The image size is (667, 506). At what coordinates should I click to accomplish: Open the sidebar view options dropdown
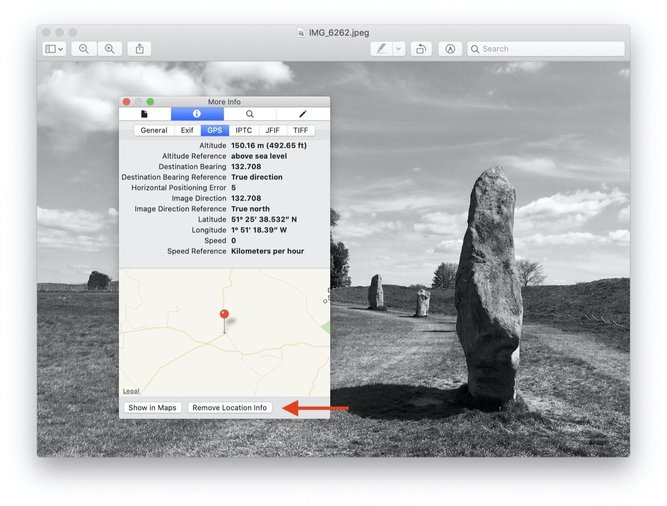pyautogui.click(x=53, y=49)
